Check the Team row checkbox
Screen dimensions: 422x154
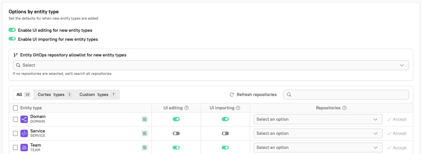pyautogui.click(x=15, y=147)
